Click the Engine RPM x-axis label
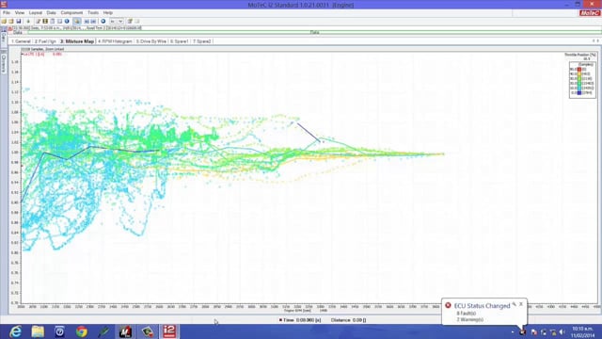 pyautogui.click(x=297, y=310)
